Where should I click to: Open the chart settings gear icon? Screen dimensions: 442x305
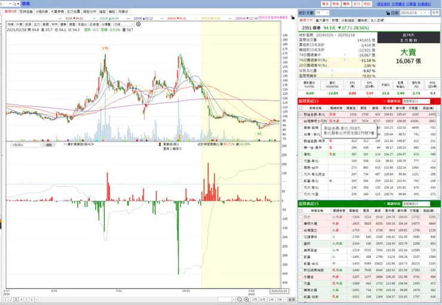pyautogui.click(x=138, y=24)
